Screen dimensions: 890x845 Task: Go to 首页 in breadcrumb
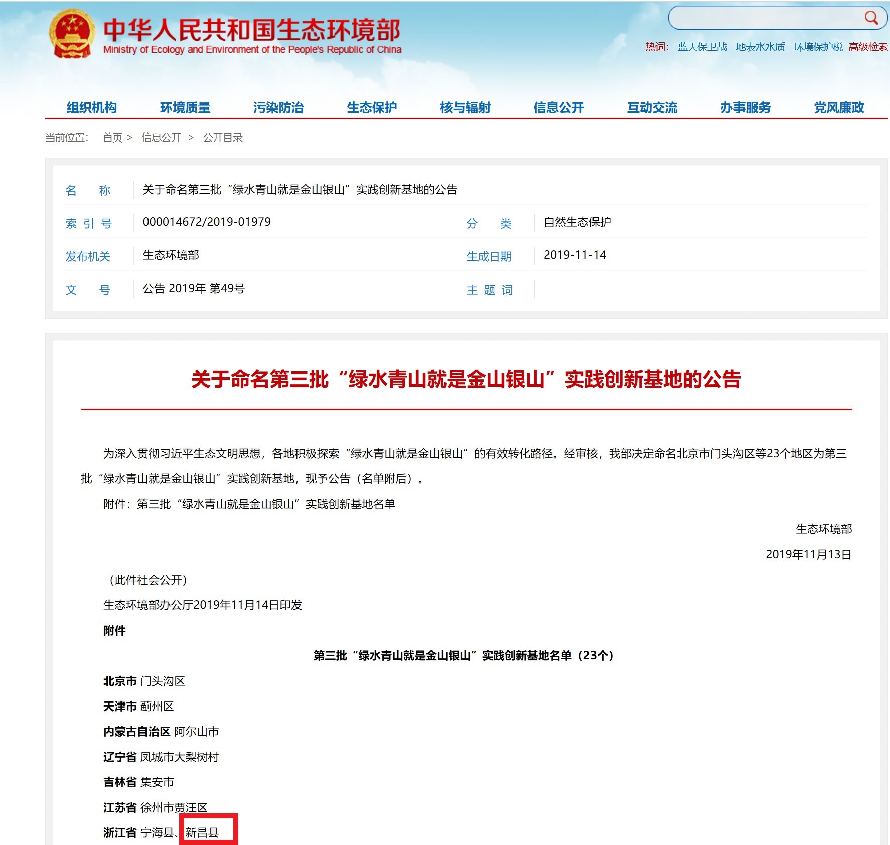click(112, 137)
